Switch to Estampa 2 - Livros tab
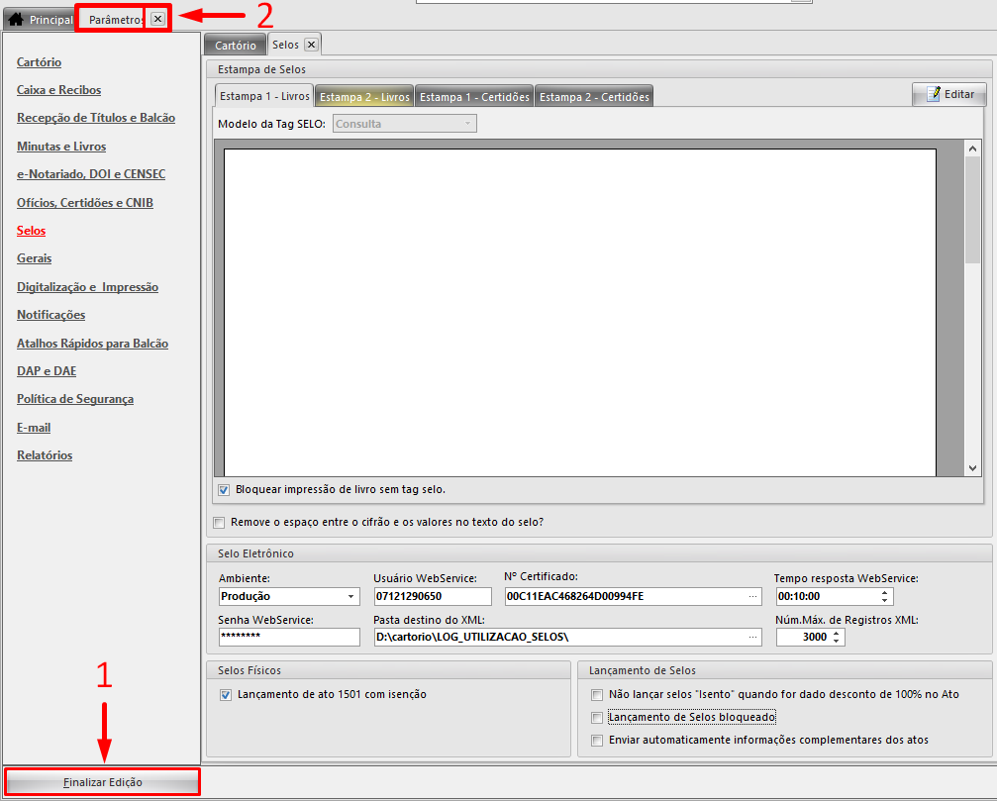997x801 pixels. click(364, 97)
